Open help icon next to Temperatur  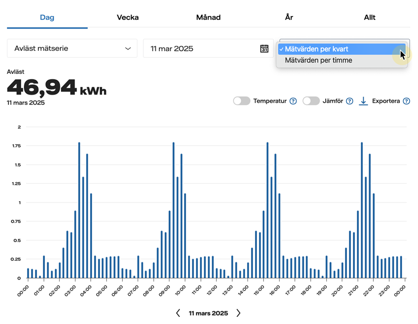[293, 101]
